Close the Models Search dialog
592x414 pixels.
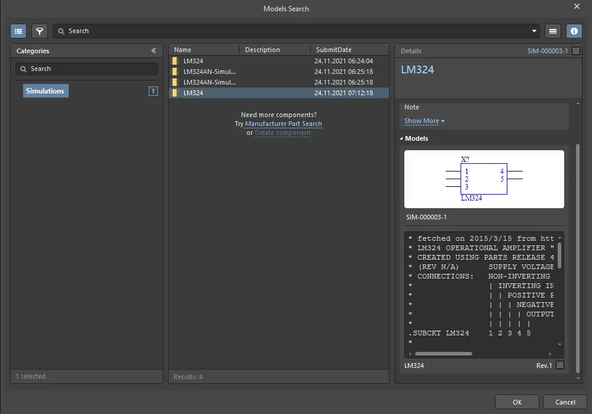(577, 7)
